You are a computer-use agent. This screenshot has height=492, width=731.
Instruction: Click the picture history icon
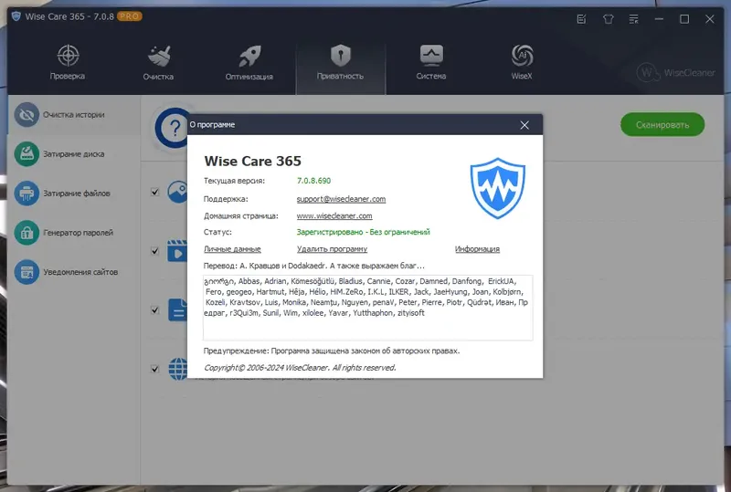pyautogui.click(x=177, y=192)
